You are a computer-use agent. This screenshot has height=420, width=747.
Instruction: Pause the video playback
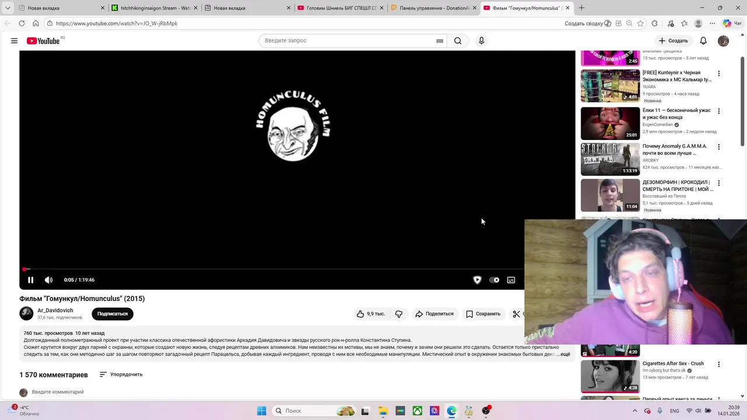(30, 280)
